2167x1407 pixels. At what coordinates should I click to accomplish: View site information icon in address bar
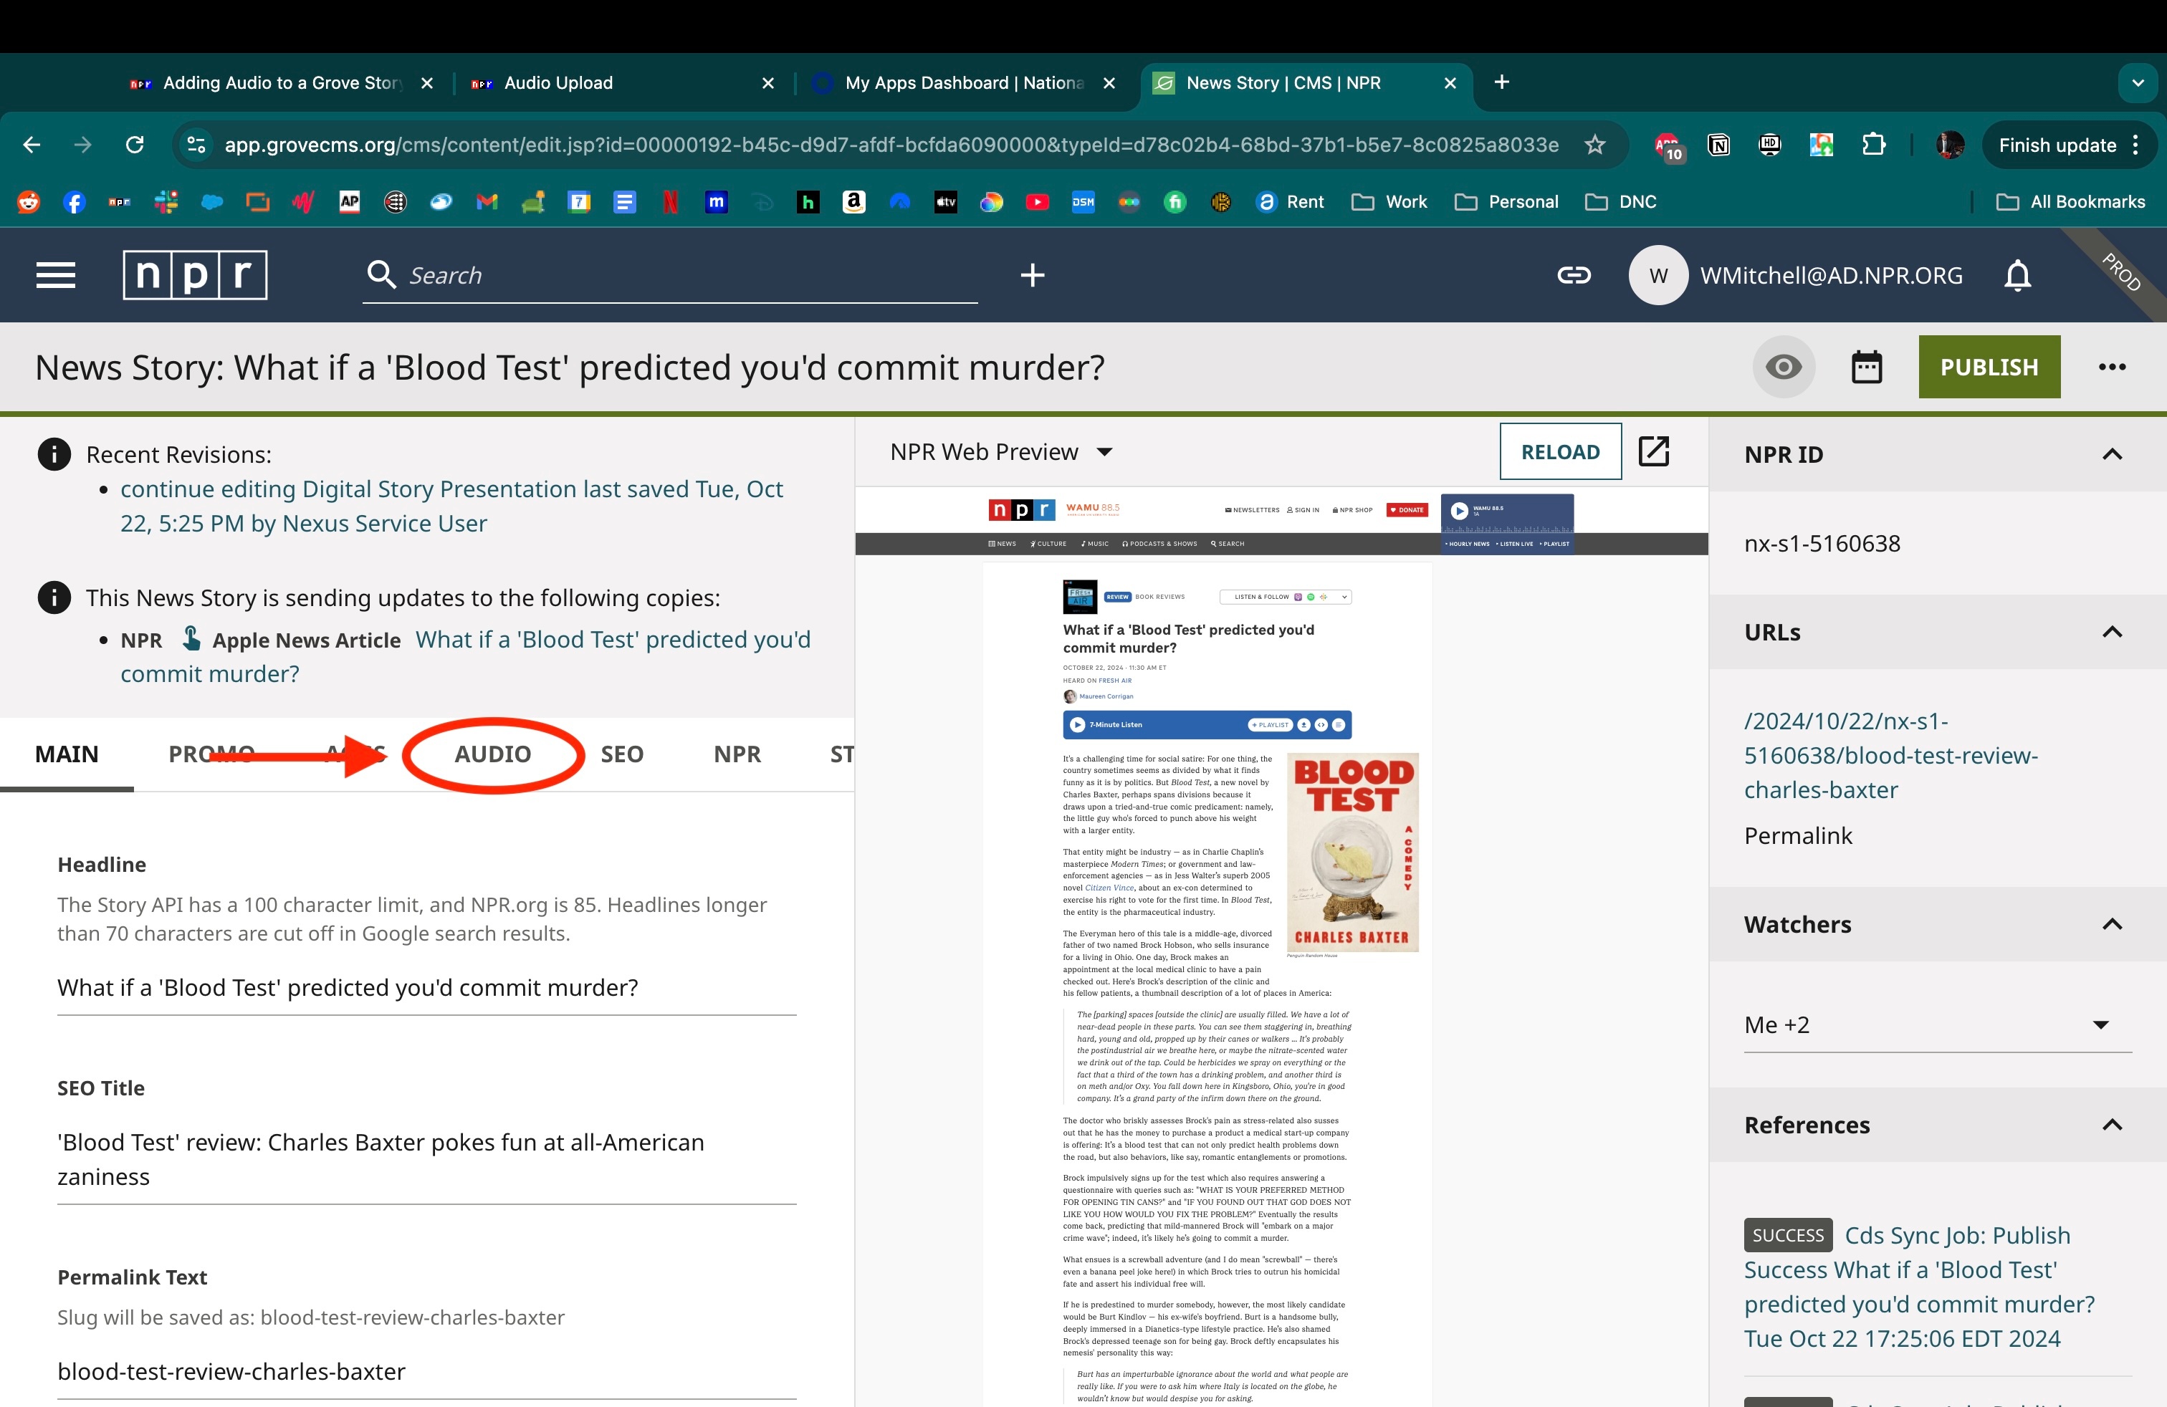pos(196,145)
